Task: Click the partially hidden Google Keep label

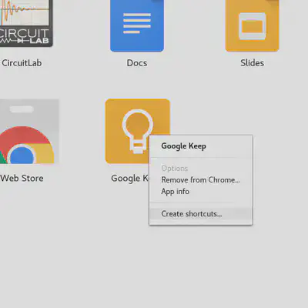Action: pos(130,179)
